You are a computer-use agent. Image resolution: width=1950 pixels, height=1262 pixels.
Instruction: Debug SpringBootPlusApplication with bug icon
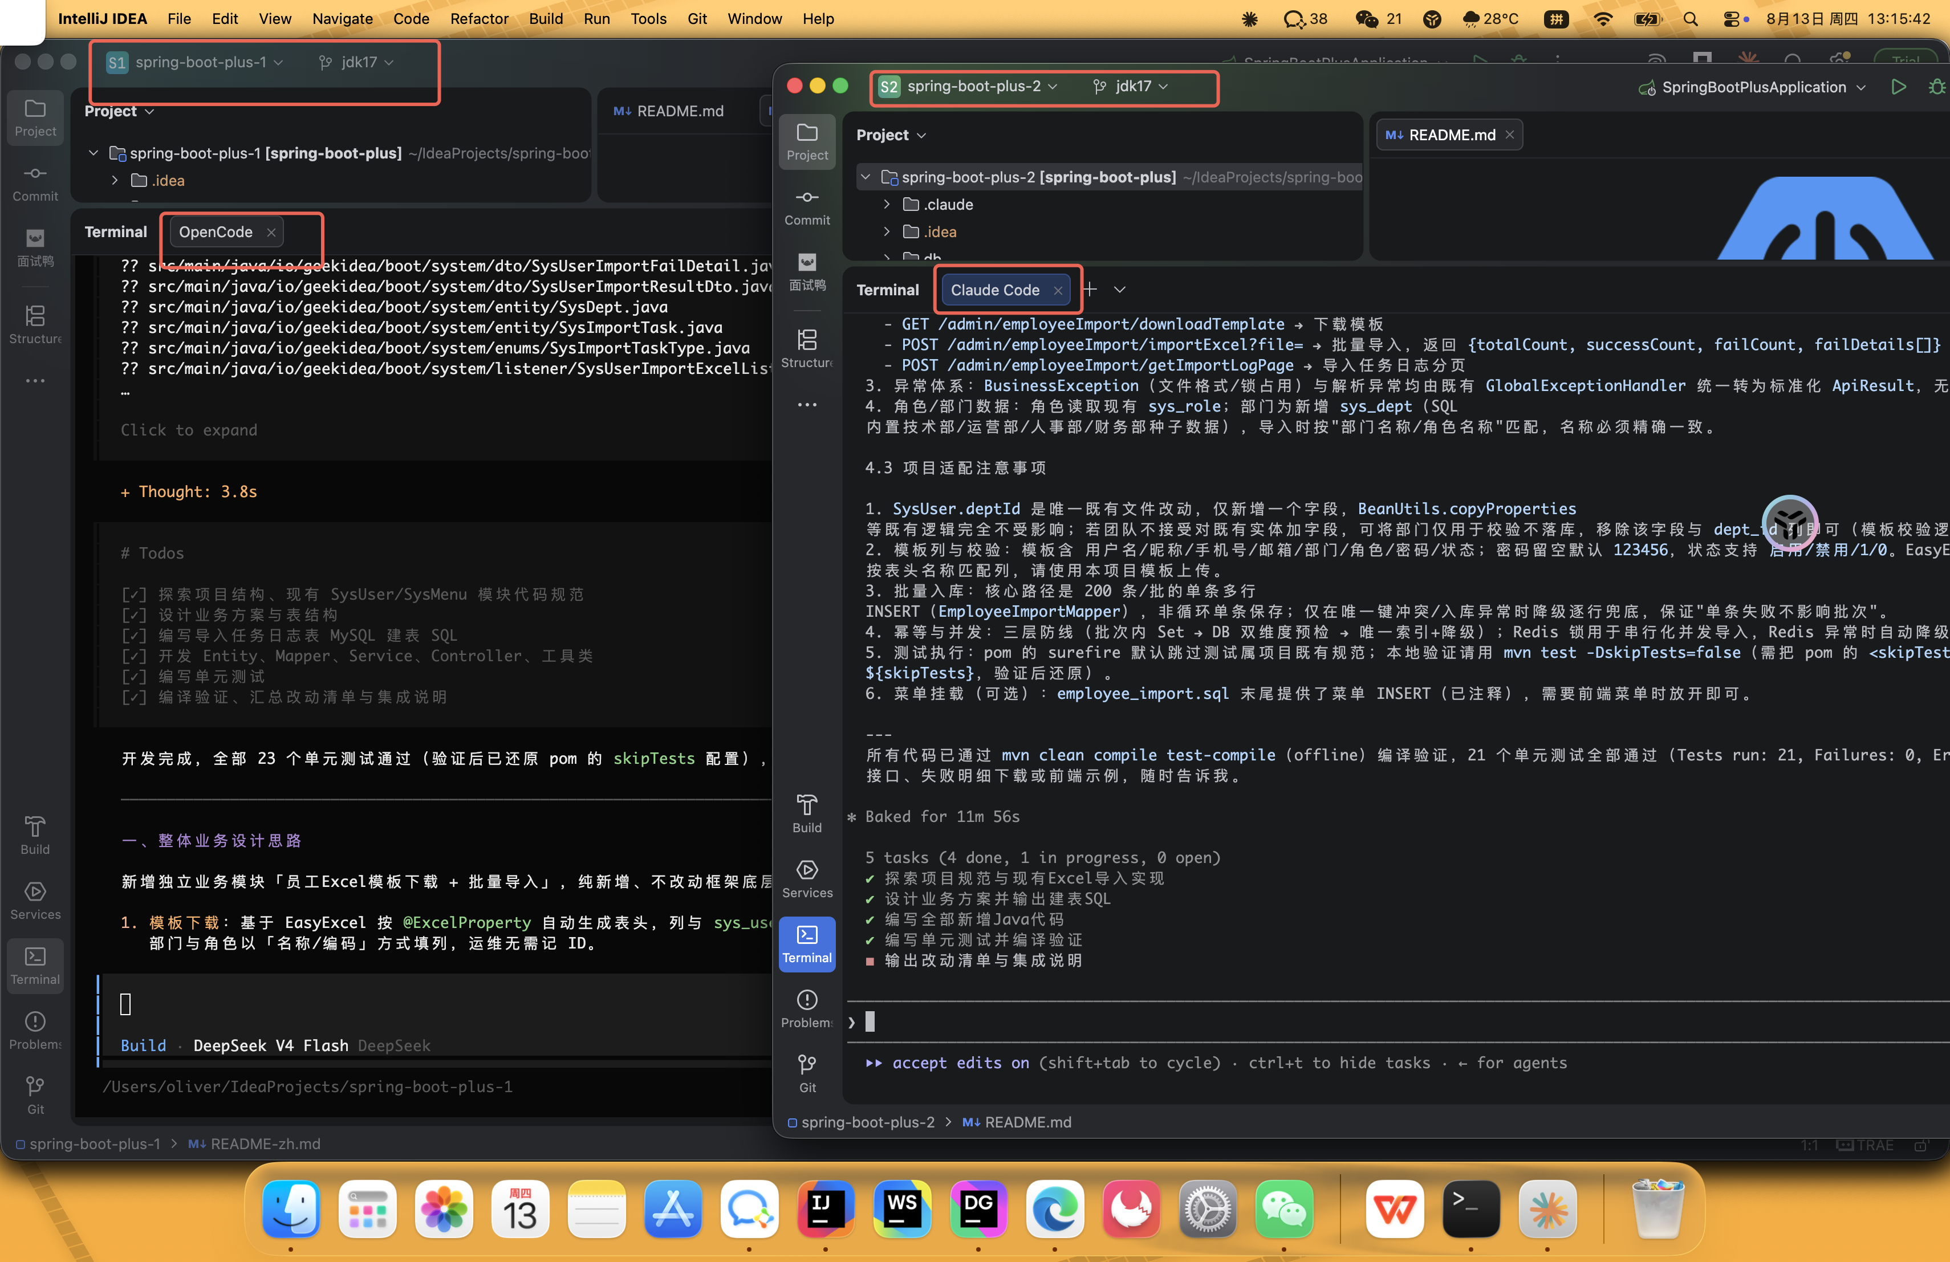pyautogui.click(x=1936, y=87)
